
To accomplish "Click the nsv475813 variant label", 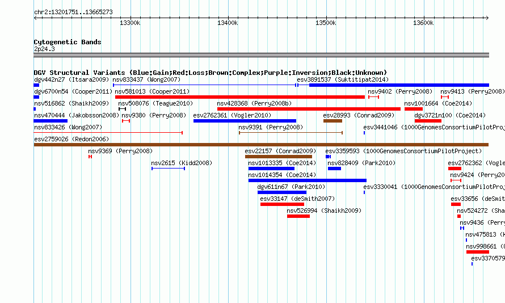I will point(485,234).
